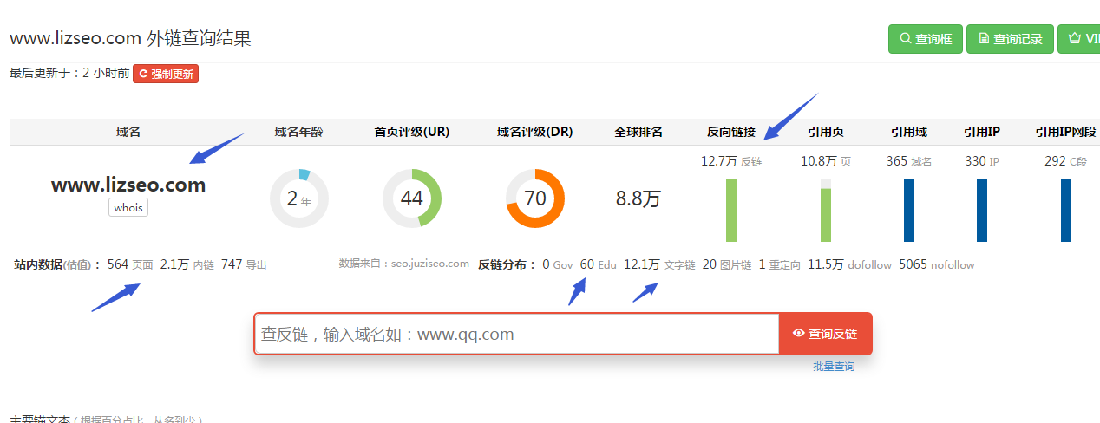The width and height of the screenshot is (1100, 423).
Task: Click the 747 导出 value
Action: click(x=244, y=264)
